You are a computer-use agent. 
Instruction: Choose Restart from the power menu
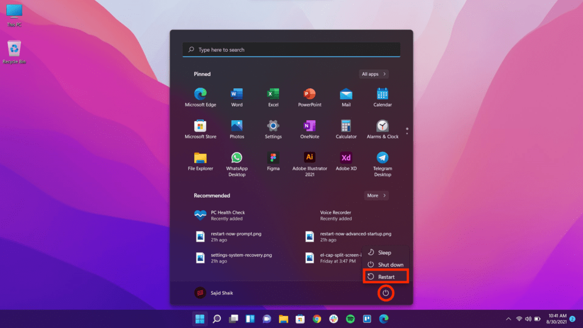click(385, 277)
